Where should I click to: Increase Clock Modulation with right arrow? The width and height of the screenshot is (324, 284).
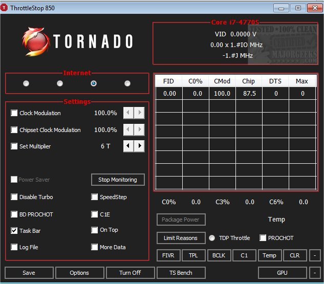(139, 113)
